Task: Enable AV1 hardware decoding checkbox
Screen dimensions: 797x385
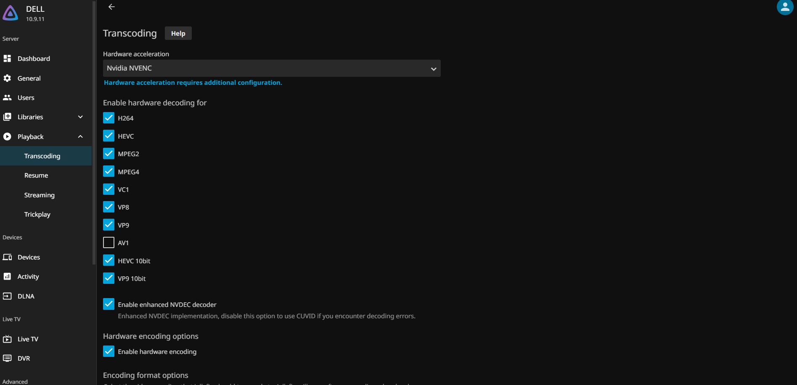Action: pos(109,243)
